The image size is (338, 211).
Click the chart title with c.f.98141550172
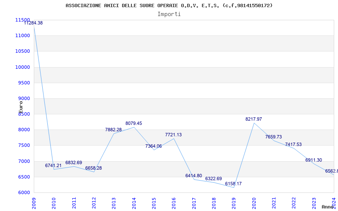coord(169,5)
